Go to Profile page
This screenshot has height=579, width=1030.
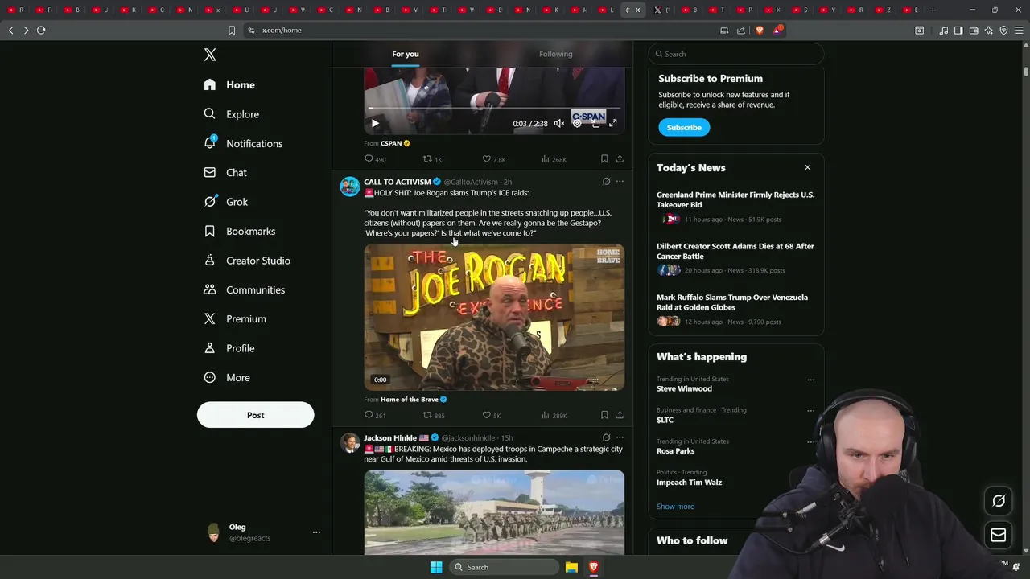pyautogui.click(x=229, y=348)
